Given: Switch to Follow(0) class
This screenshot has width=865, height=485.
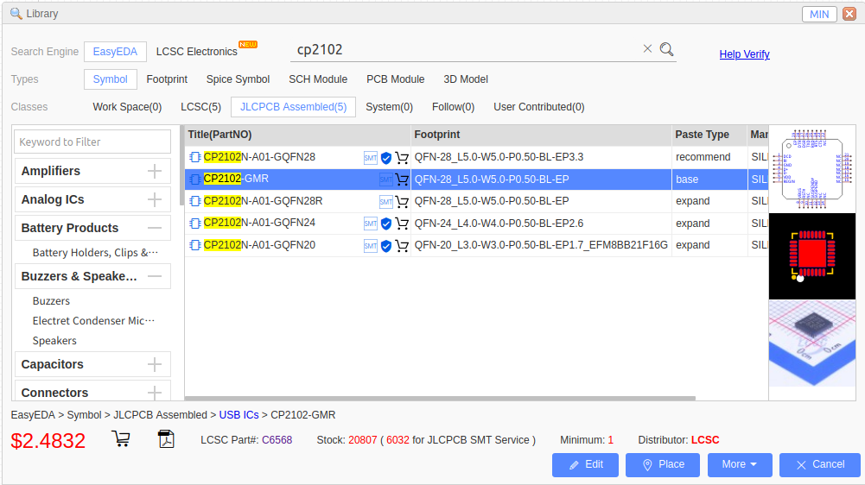Looking at the screenshot, I should pos(453,107).
